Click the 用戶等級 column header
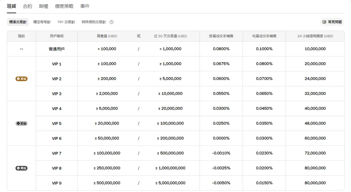The width and height of the screenshot is (351, 192). pyautogui.click(x=57, y=36)
